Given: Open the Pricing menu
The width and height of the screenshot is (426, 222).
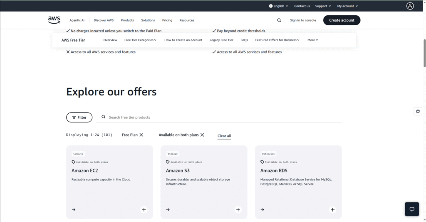Looking at the screenshot, I should point(167,20).
